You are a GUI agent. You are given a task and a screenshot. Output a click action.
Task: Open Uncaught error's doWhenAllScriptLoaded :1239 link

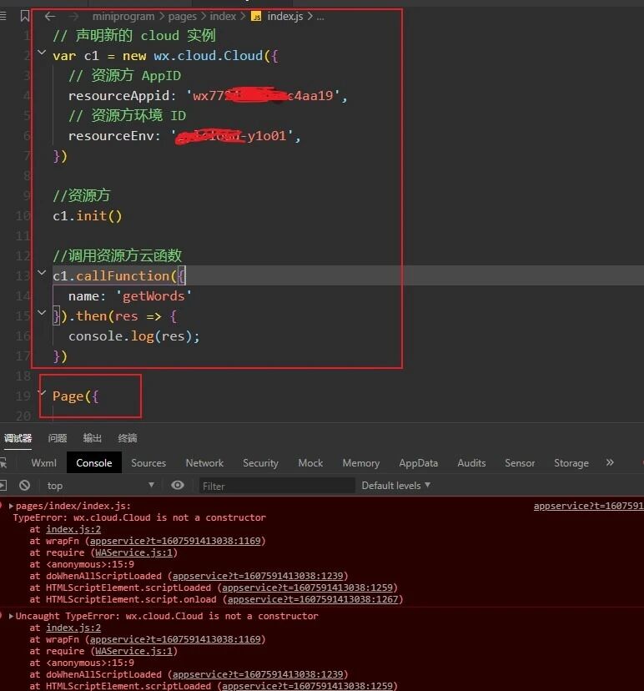click(x=258, y=674)
